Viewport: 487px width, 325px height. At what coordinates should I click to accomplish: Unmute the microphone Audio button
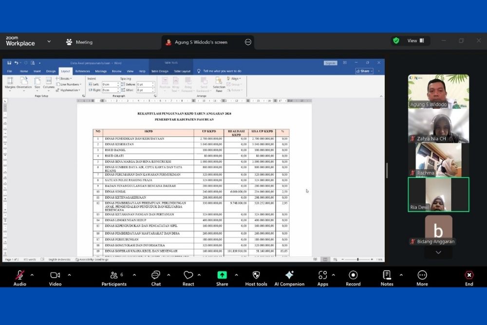pos(19,276)
